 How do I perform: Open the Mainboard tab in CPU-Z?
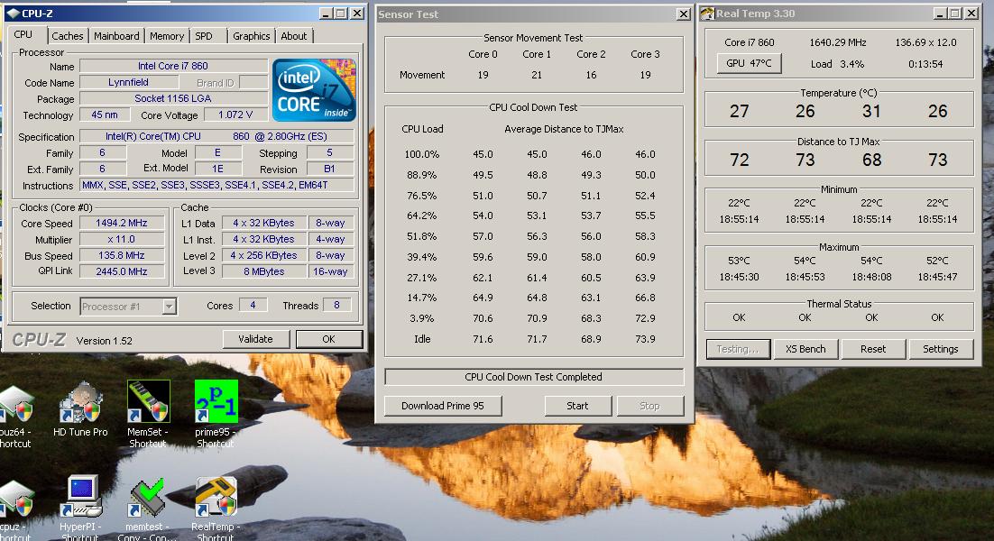tap(116, 36)
